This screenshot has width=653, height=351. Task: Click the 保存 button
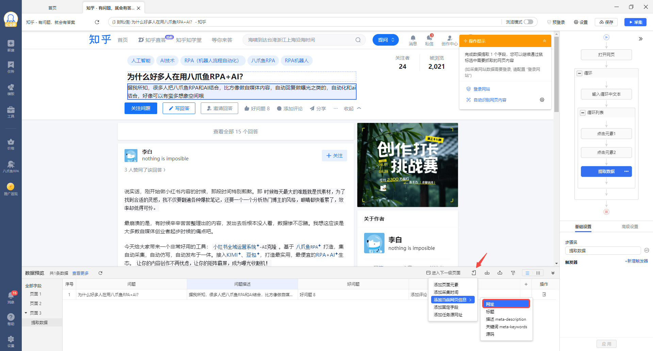[606, 22]
